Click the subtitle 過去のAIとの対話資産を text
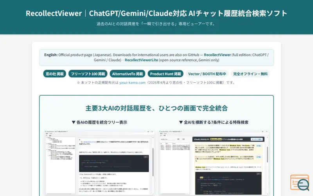Screen dimensions: 313x196 (x=156, y=24)
